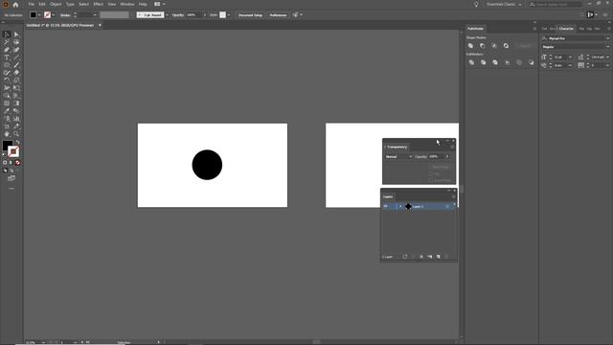613x345 pixels.
Task: Select the Zoom tool
Action: coord(16,134)
